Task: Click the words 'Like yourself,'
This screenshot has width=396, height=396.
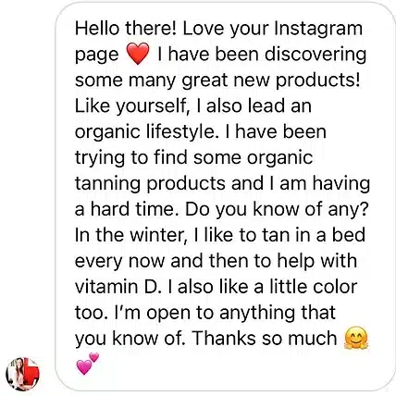Action: (132, 106)
